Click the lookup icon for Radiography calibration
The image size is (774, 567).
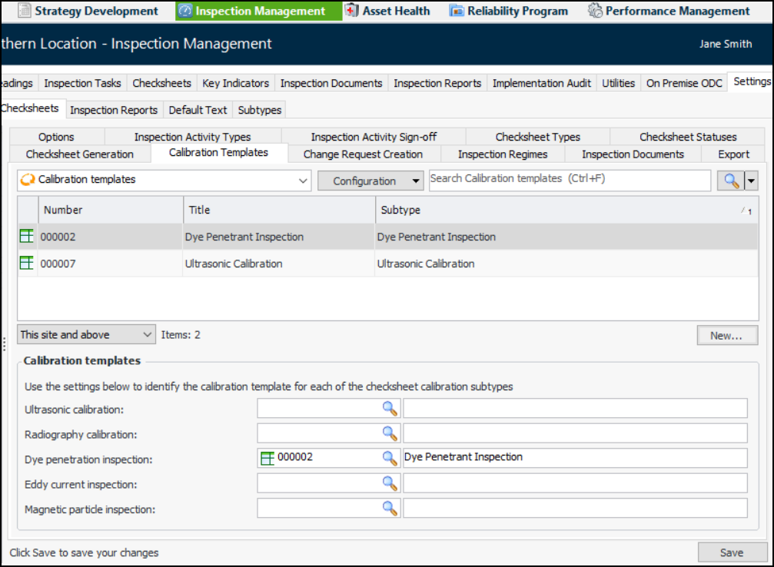pos(390,434)
